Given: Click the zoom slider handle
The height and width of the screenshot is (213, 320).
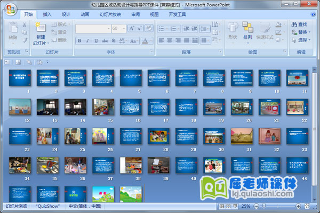Looking at the screenshot, I should [265, 206].
